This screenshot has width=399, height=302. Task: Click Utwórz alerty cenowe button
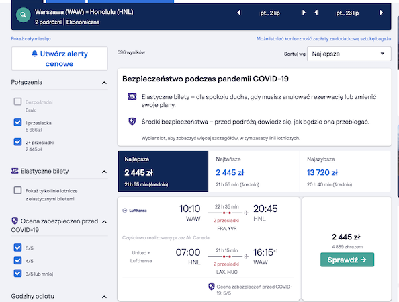click(60, 59)
